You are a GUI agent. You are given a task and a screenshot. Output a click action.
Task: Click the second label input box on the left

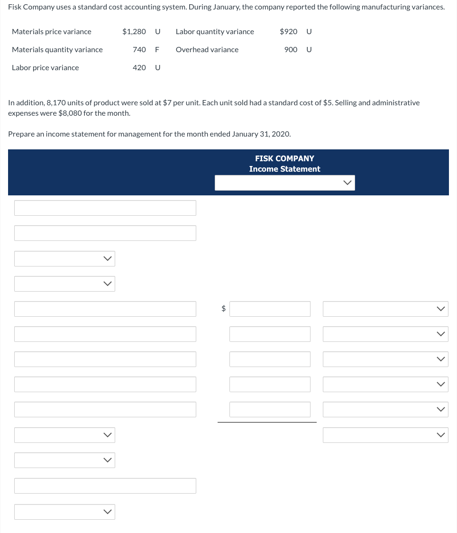(105, 233)
